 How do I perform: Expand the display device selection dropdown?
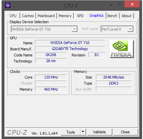[x=74, y=29]
